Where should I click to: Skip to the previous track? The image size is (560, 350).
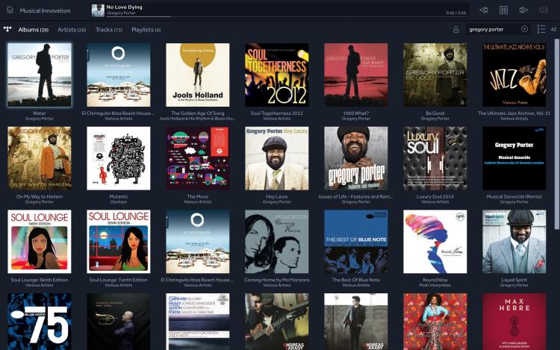coord(484,10)
